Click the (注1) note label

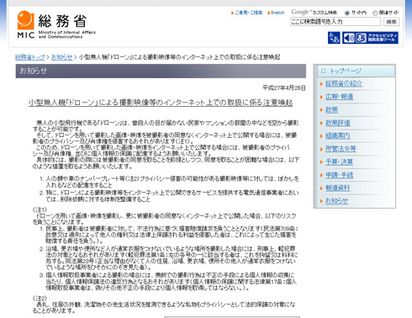pos(40,209)
